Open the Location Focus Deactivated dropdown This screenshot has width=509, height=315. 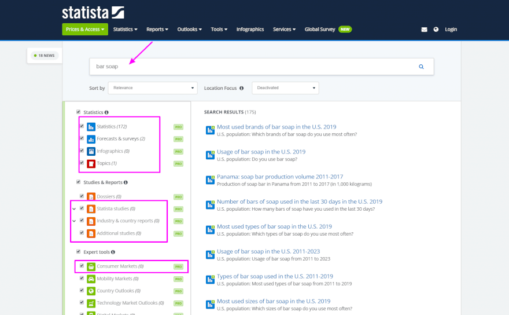286,88
